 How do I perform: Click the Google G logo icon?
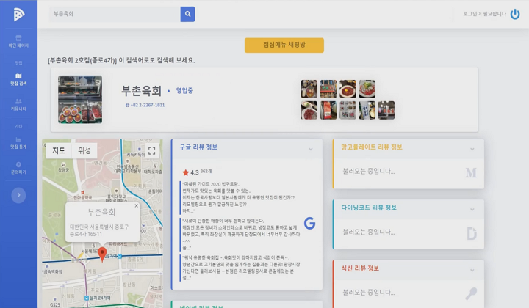pos(309,223)
